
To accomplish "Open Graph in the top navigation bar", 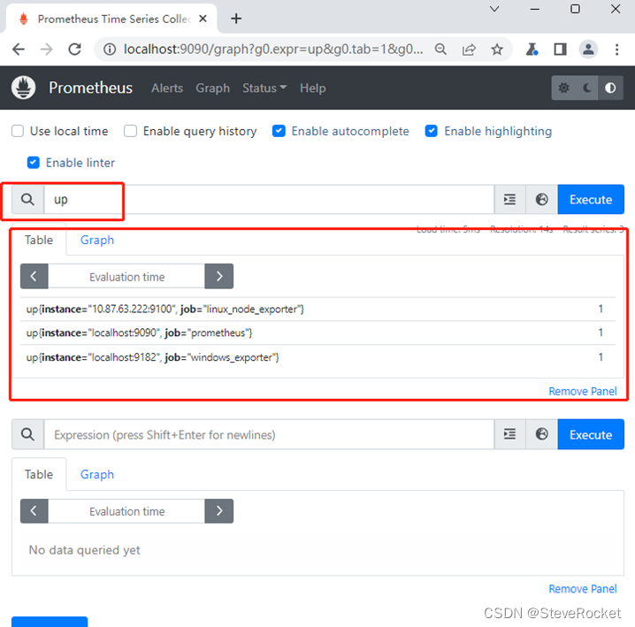I will click(x=212, y=88).
